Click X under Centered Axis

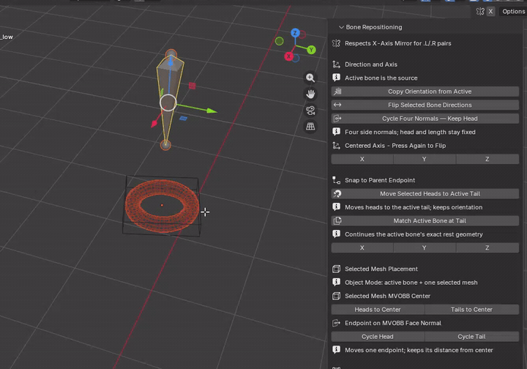click(x=362, y=159)
